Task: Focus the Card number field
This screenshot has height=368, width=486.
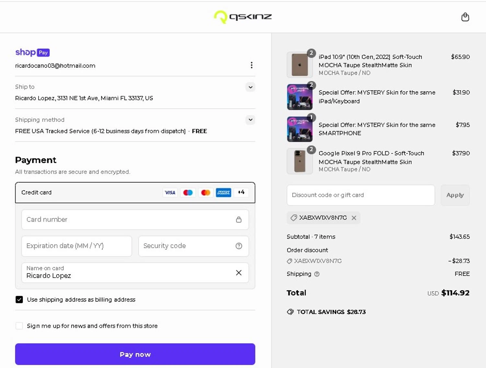Action: pos(135,220)
